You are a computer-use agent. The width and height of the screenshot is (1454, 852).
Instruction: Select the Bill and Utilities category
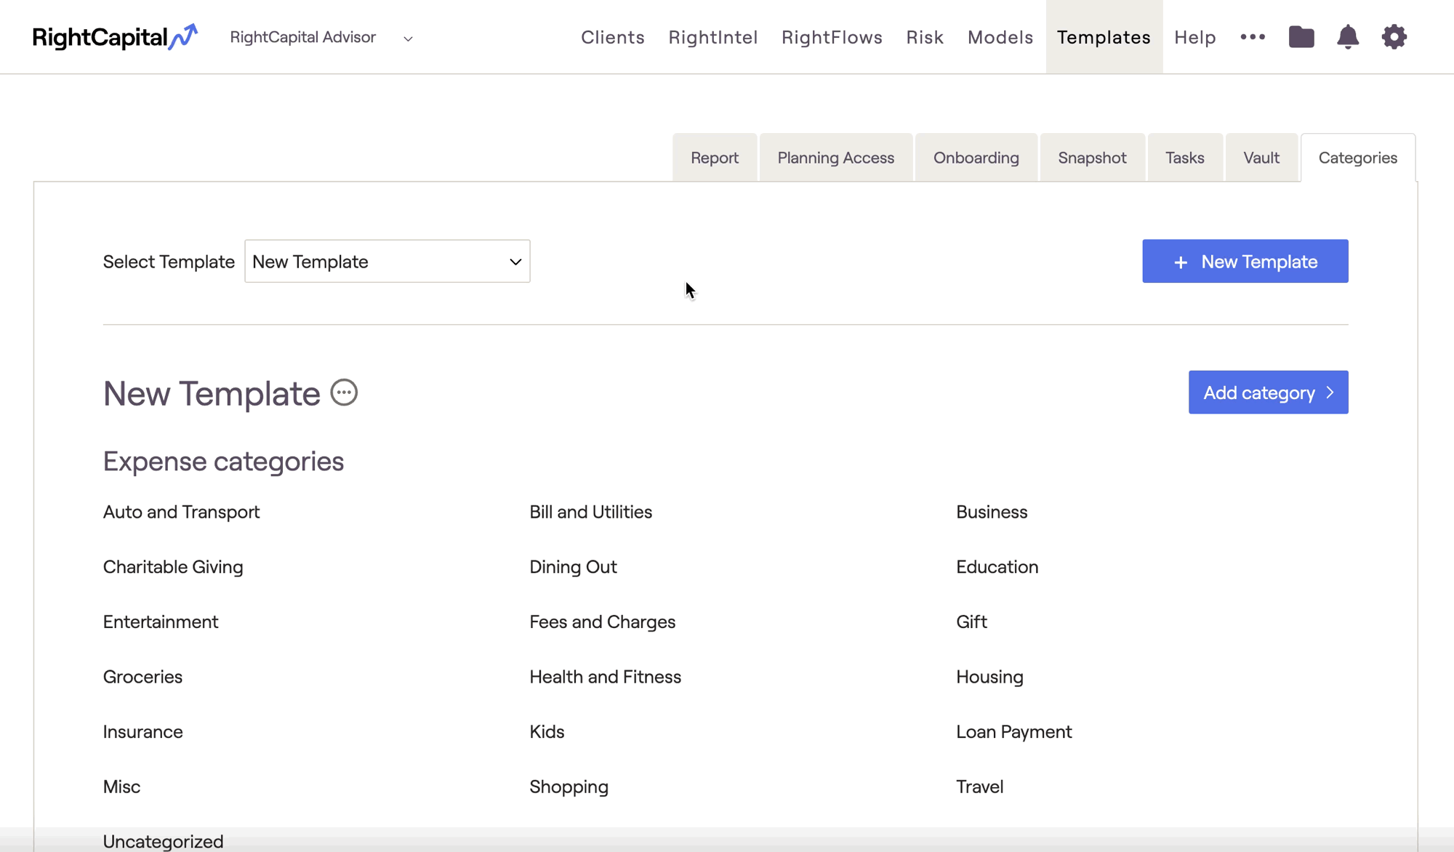(x=590, y=512)
